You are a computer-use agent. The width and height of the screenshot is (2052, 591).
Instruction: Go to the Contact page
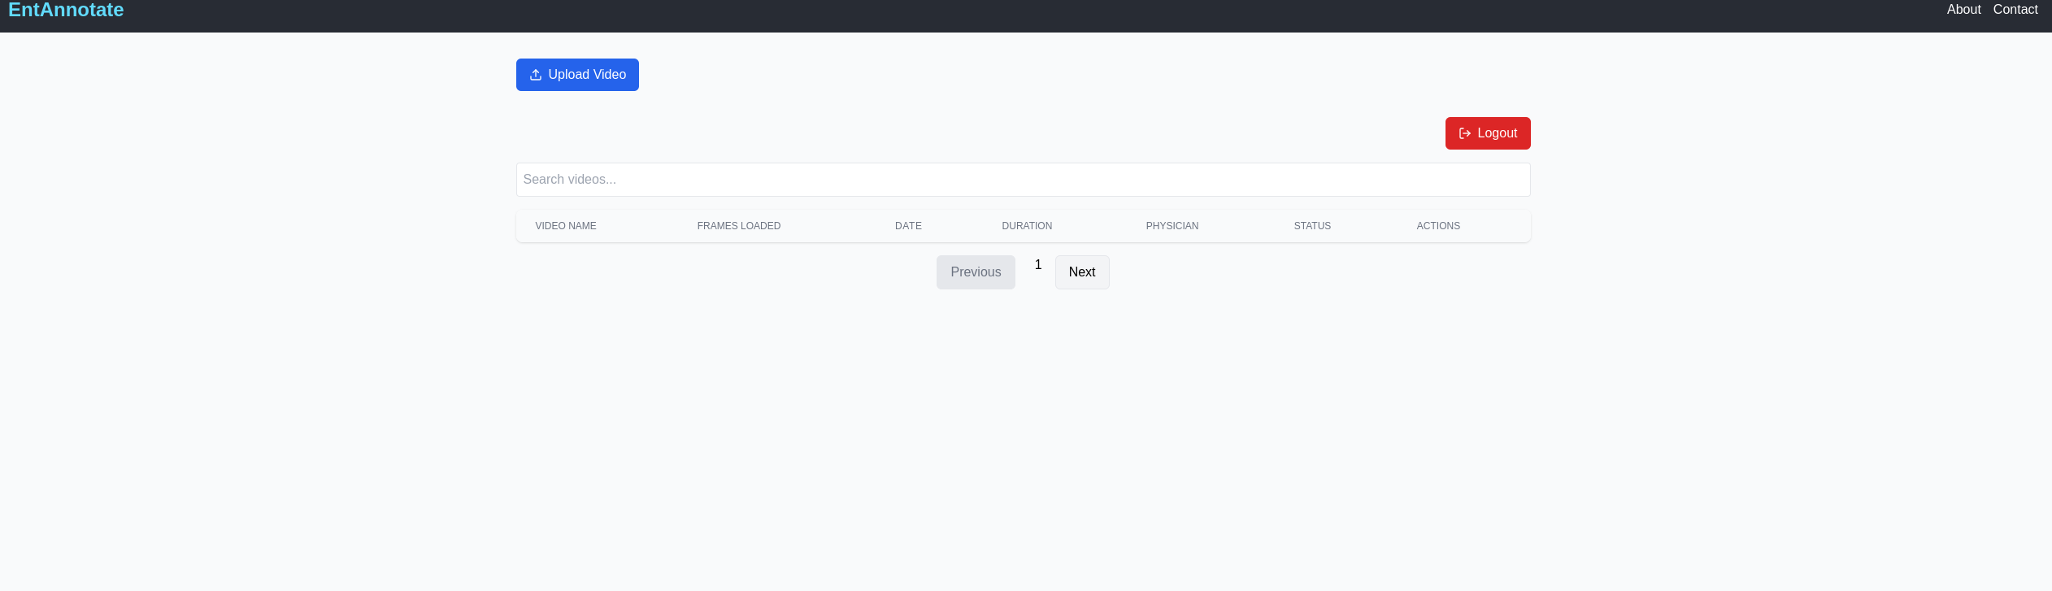pos(2015,10)
